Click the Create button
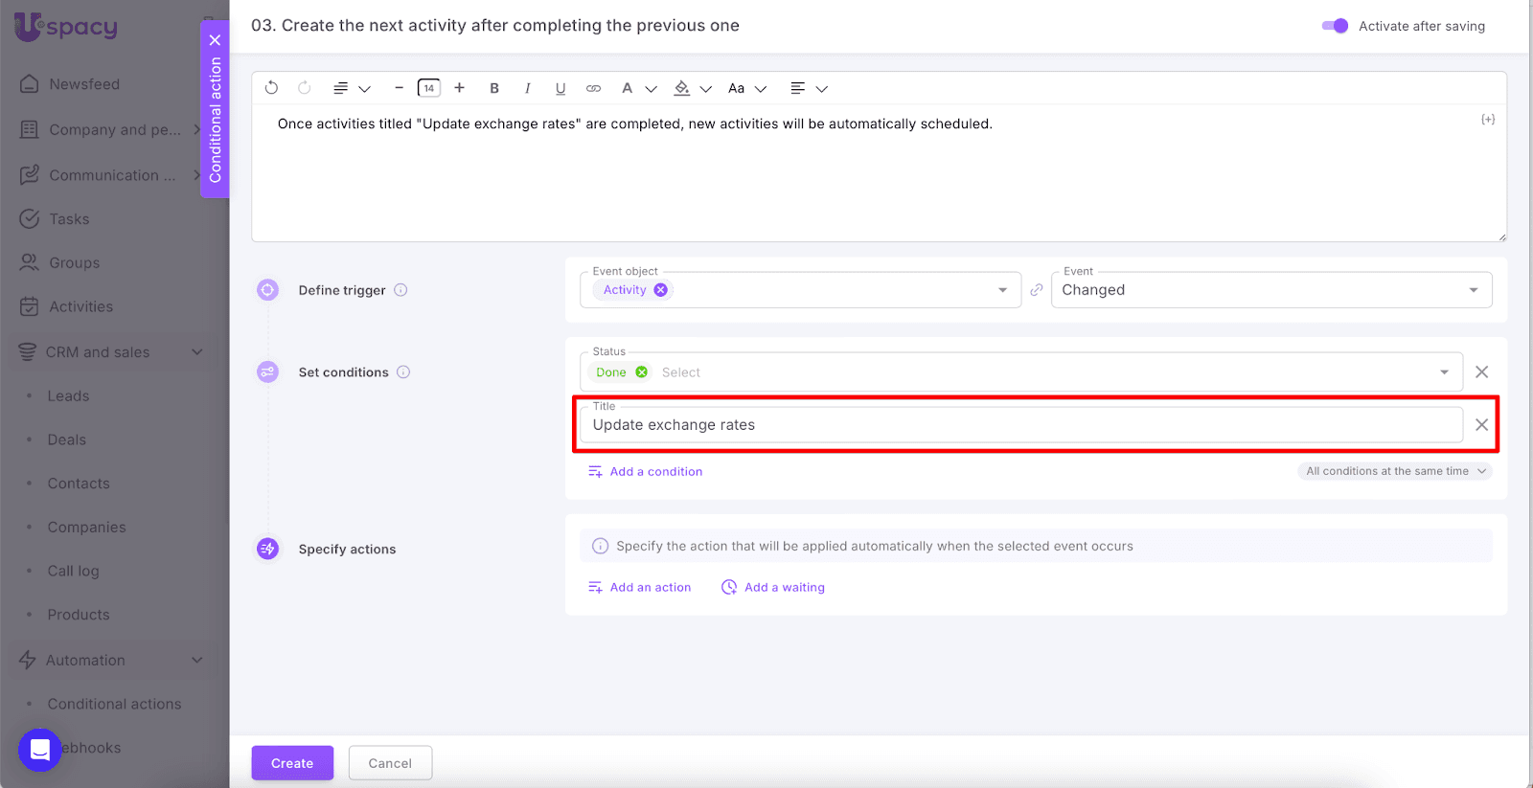1533x788 pixels. click(x=292, y=763)
